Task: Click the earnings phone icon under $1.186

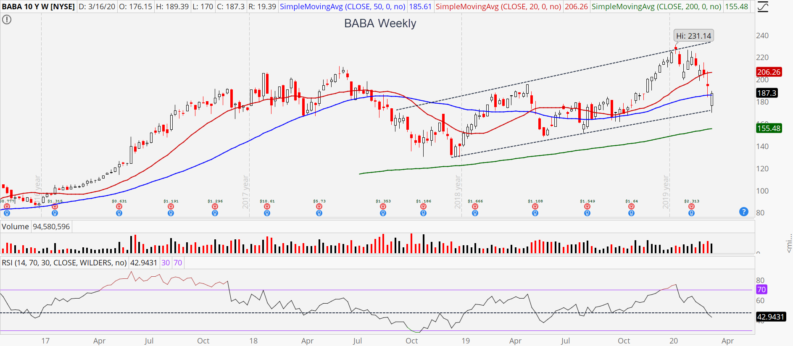Action: tap(423, 207)
